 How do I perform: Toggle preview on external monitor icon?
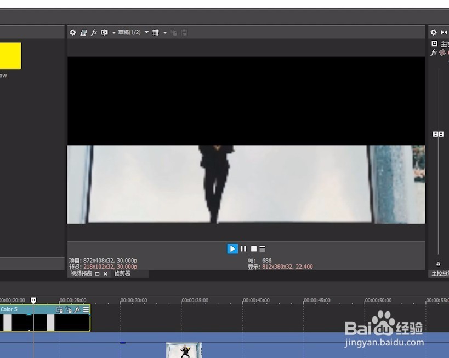coord(83,33)
